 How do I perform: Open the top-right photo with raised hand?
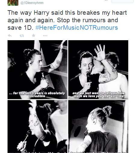(x=98, y=70)
